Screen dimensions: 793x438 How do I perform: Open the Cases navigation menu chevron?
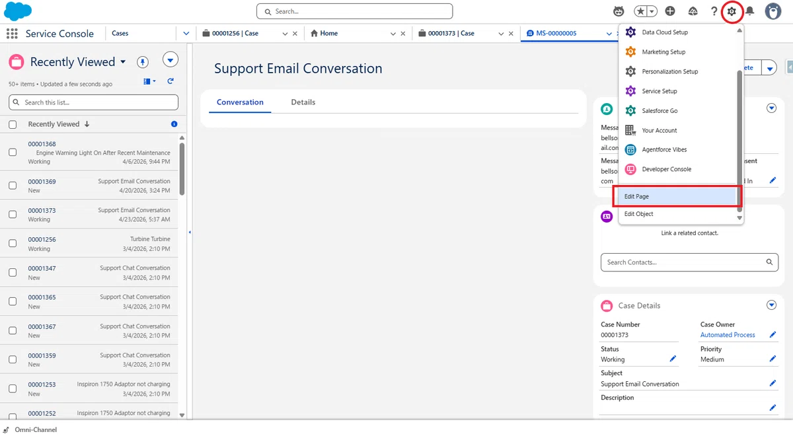coord(186,33)
